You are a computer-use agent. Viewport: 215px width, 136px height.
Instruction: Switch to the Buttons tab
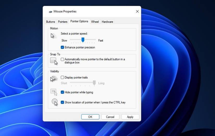pyautogui.click(x=51, y=22)
